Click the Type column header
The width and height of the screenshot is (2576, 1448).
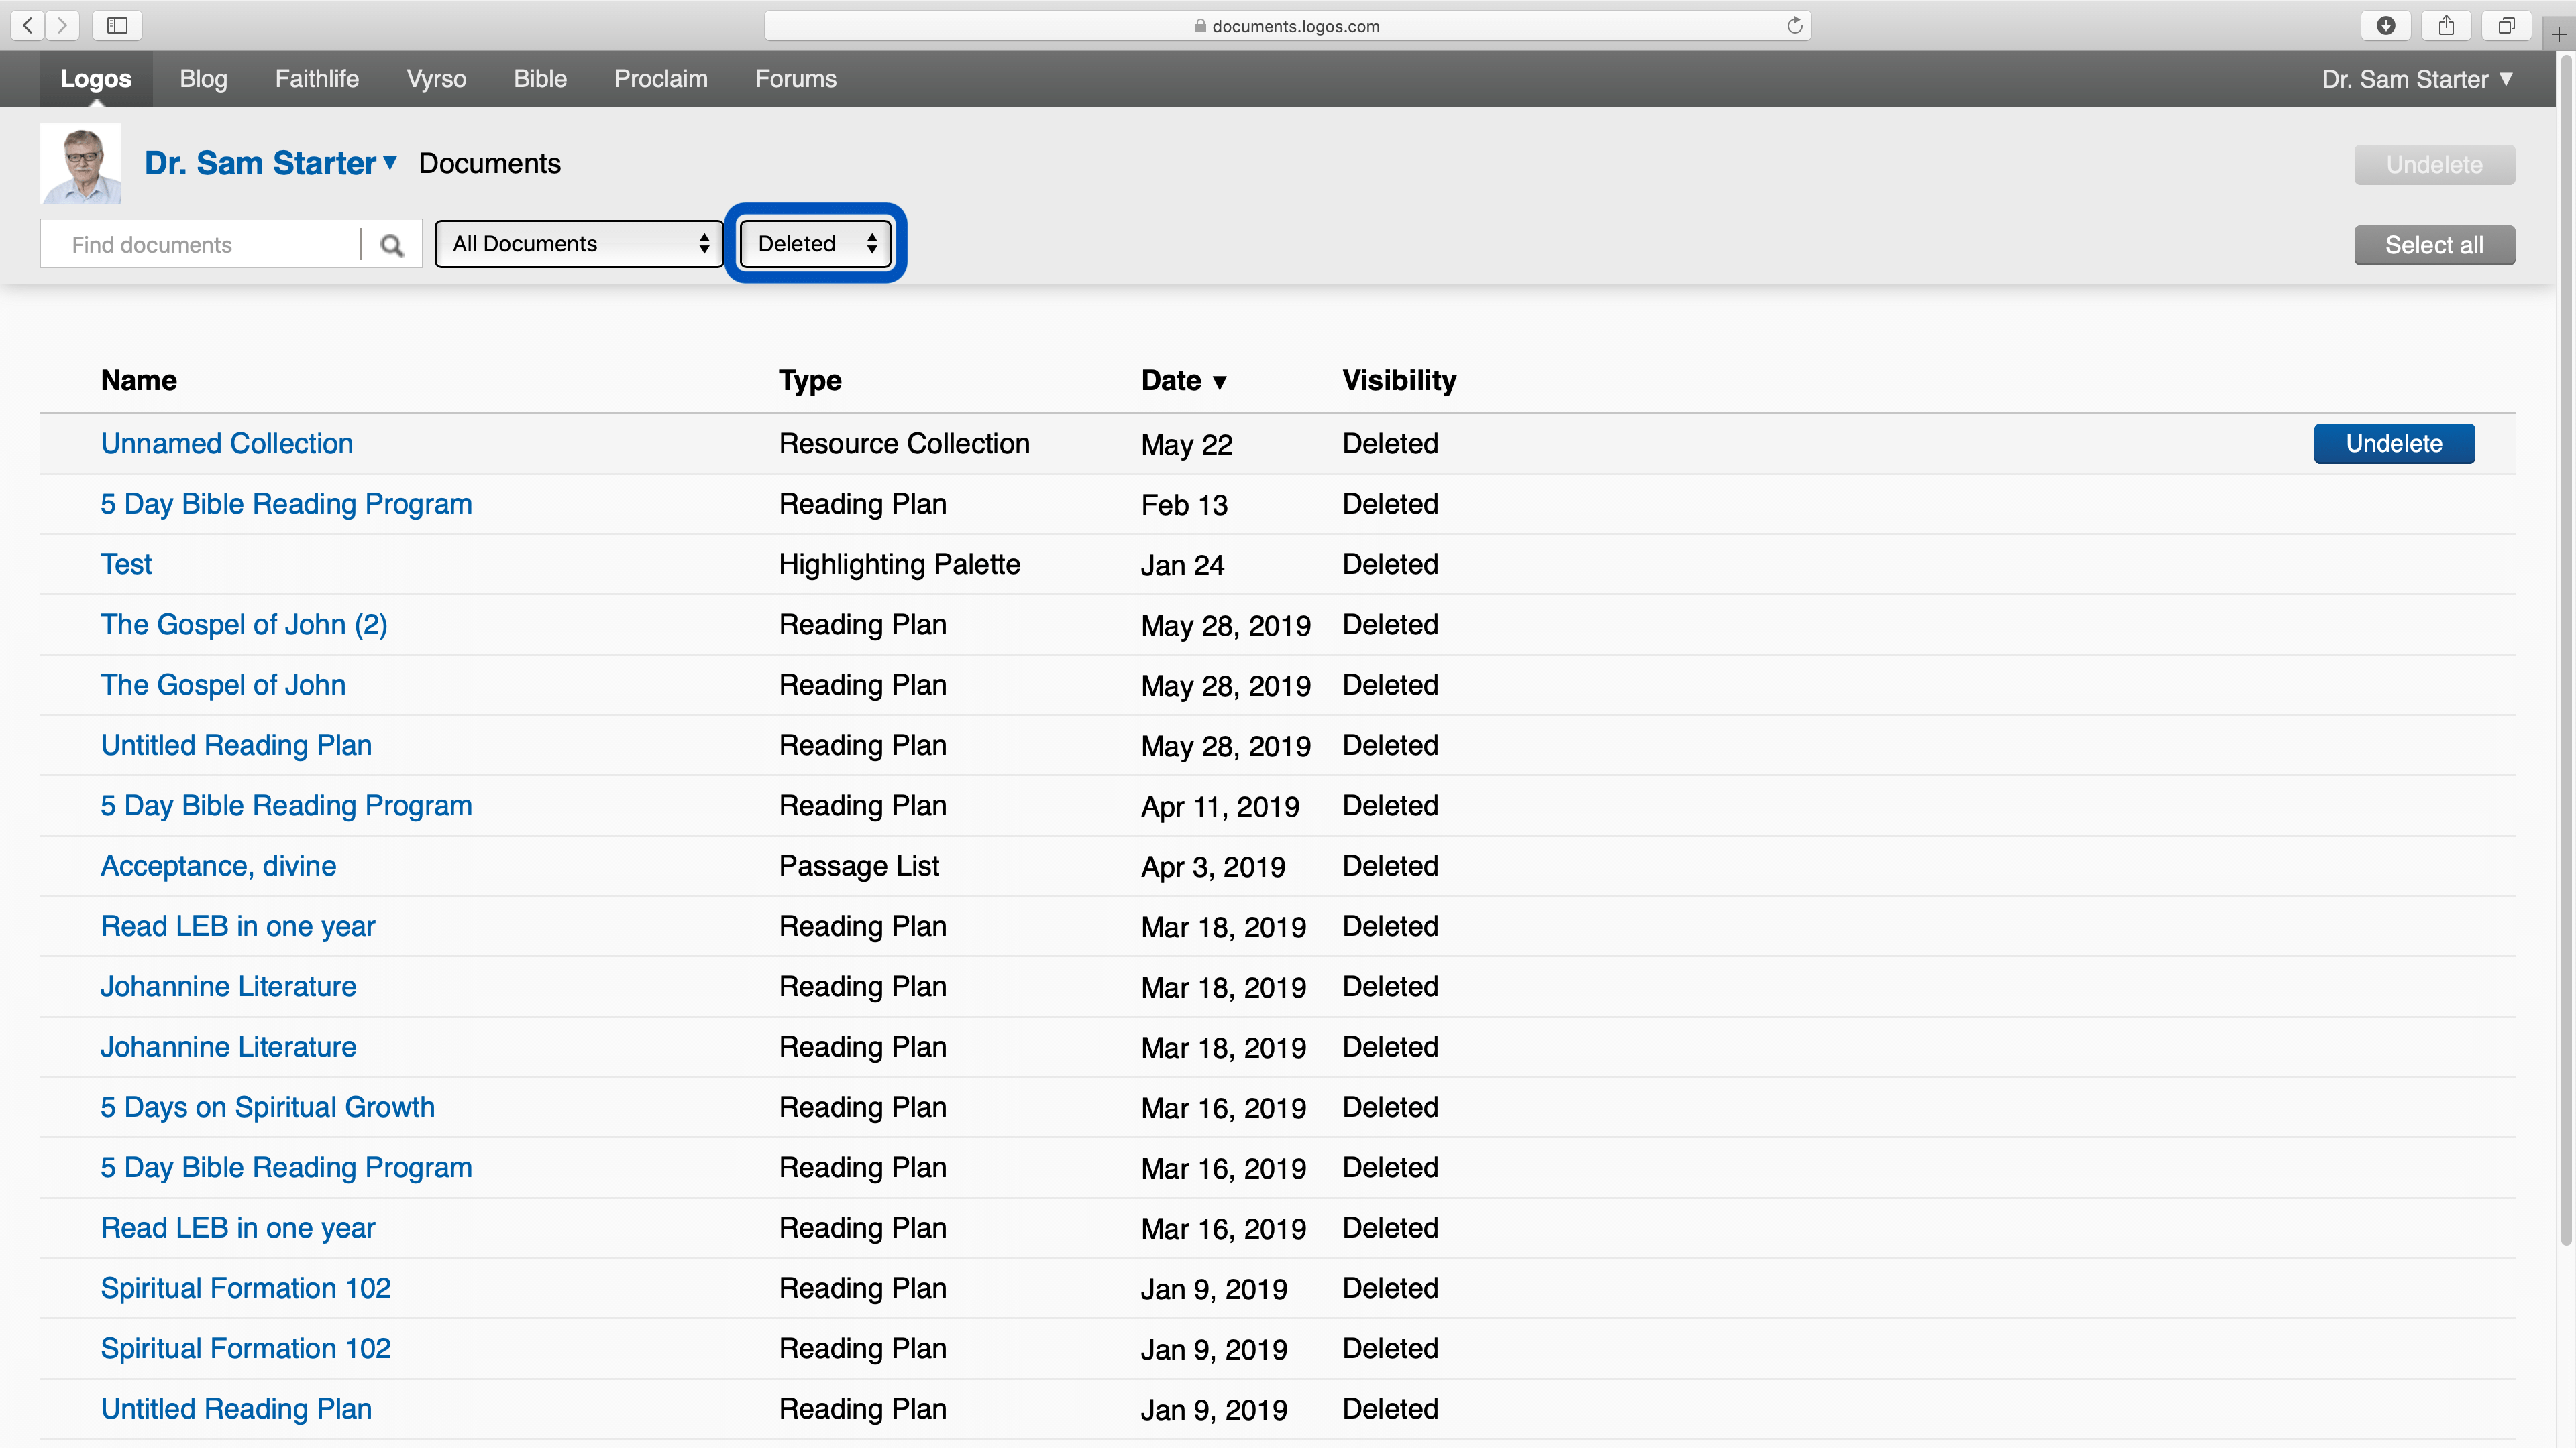(x=810, y=381)
